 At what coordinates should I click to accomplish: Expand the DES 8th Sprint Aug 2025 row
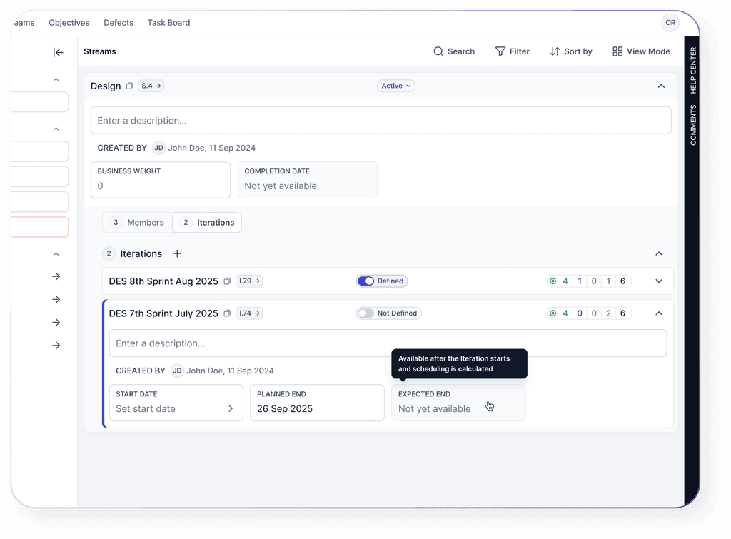659,281
